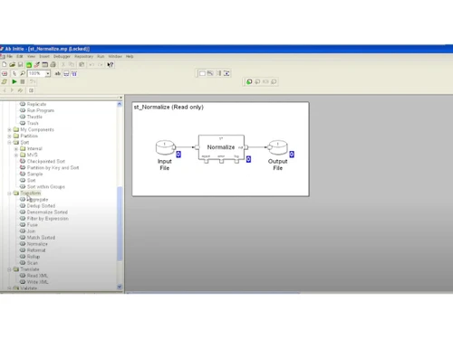453x339 pixels.
Task: Select Rollup component in tree
Action: tap(34, 257)
